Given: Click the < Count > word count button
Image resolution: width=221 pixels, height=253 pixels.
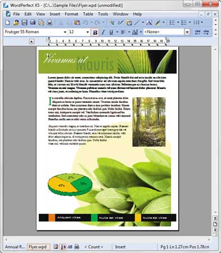Looking at the screenshot, I should 94,247.
